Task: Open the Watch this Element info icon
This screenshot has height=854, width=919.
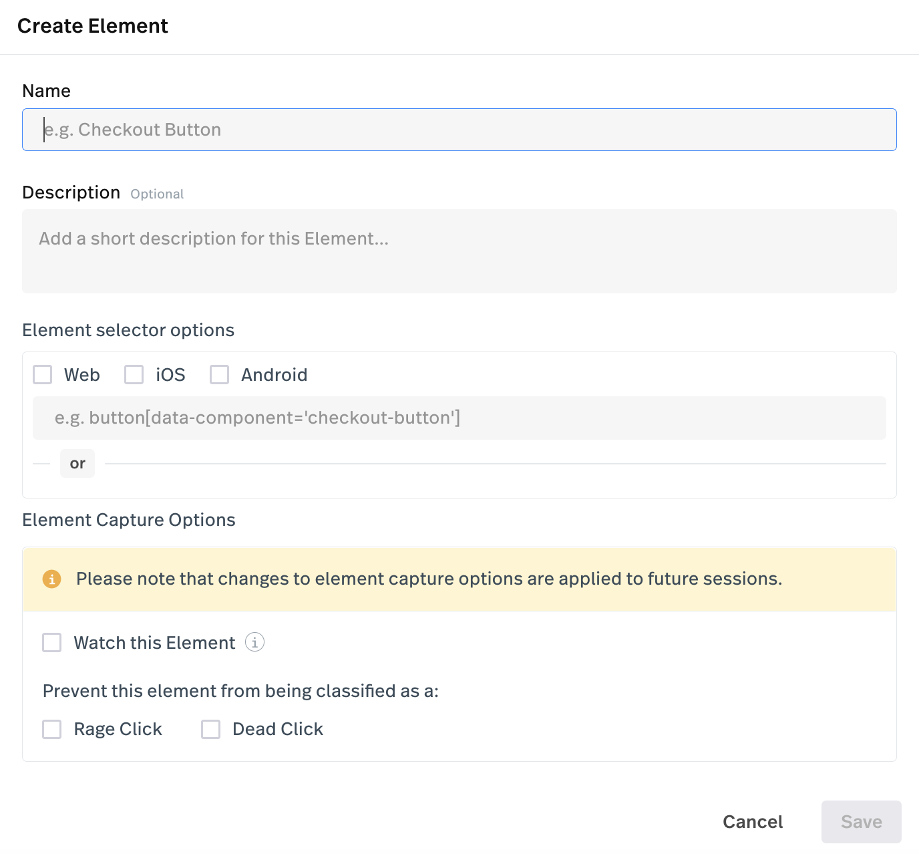Action: pos(254,642)
